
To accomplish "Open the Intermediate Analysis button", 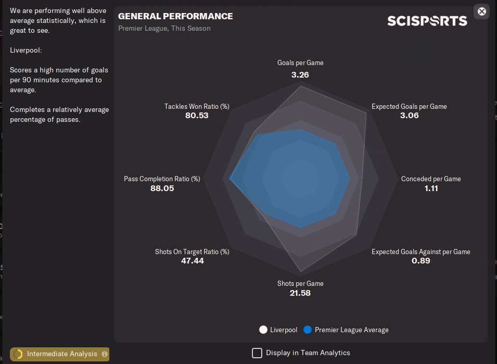I will point(61,354).
